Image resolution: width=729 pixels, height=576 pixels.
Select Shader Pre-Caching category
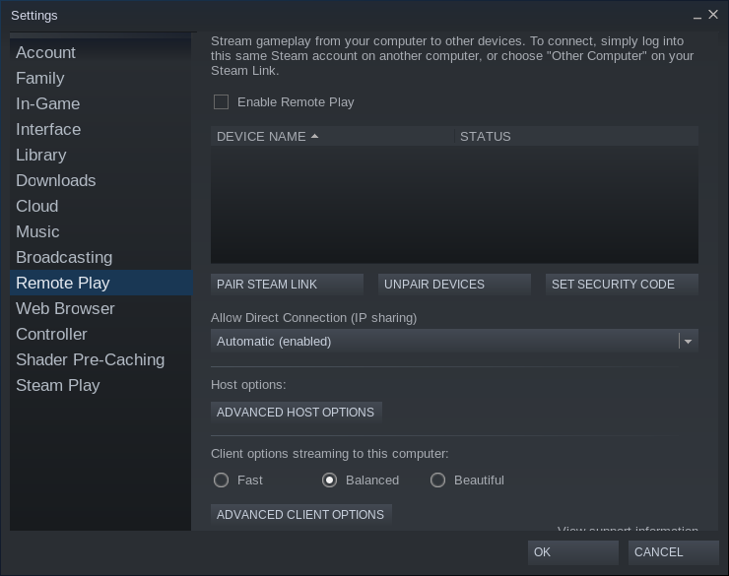100,359
